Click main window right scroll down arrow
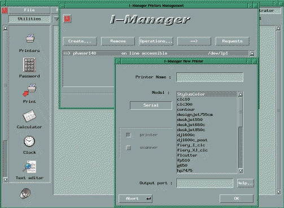Viewport: 284px width, 208px height. tap(278, 192)
